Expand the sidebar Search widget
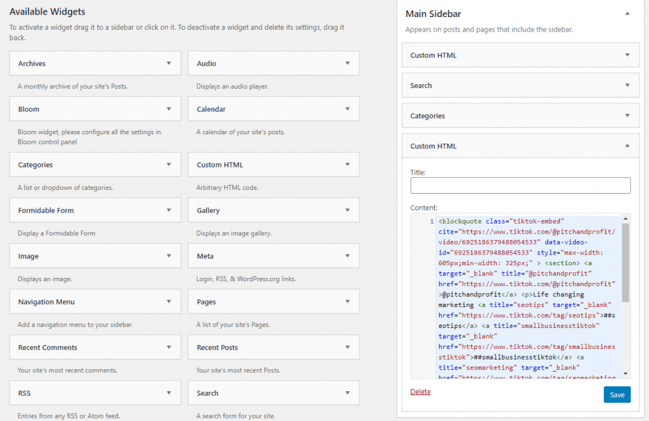 pyautogui.click(x=627, y=85)
